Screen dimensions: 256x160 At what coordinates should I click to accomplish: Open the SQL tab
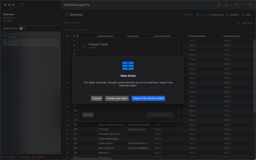(245, 15)
